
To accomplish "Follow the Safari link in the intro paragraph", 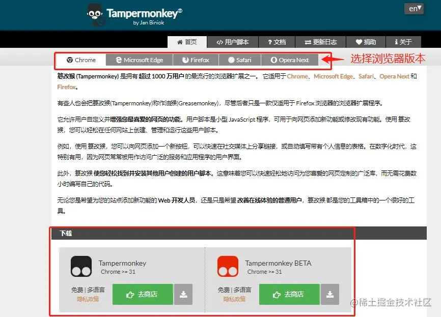I will click(x=366, y=76).
